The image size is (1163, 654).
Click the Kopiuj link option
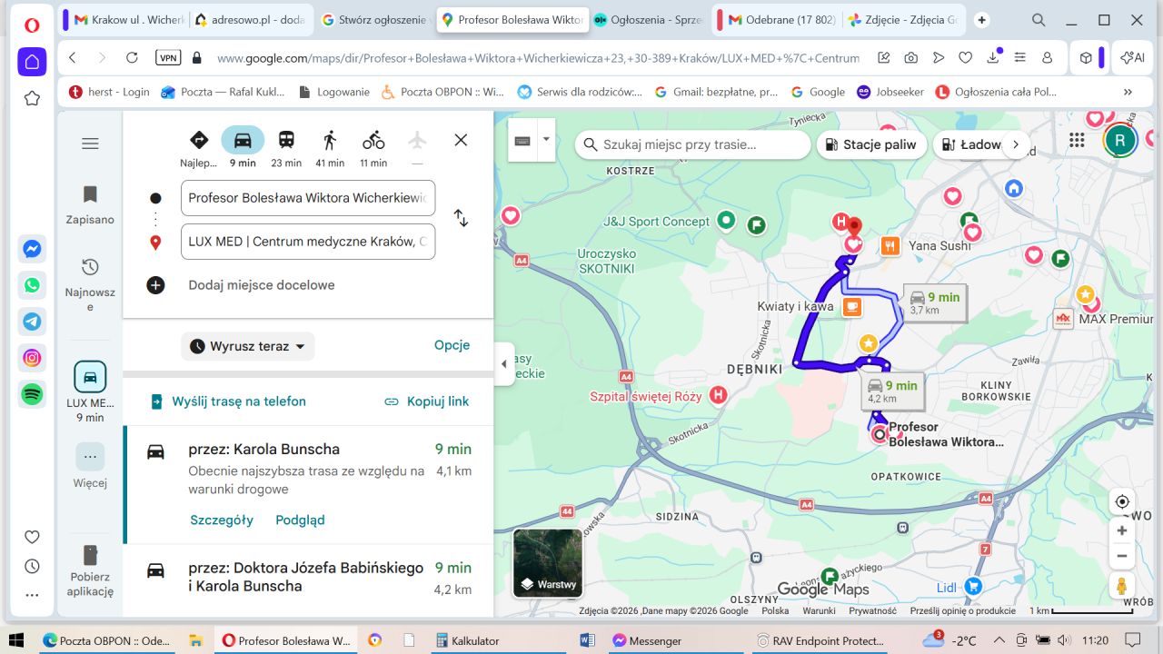point(426,401)
